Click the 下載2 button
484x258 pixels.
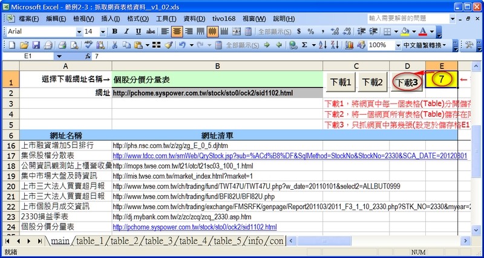tap(372, 82)
